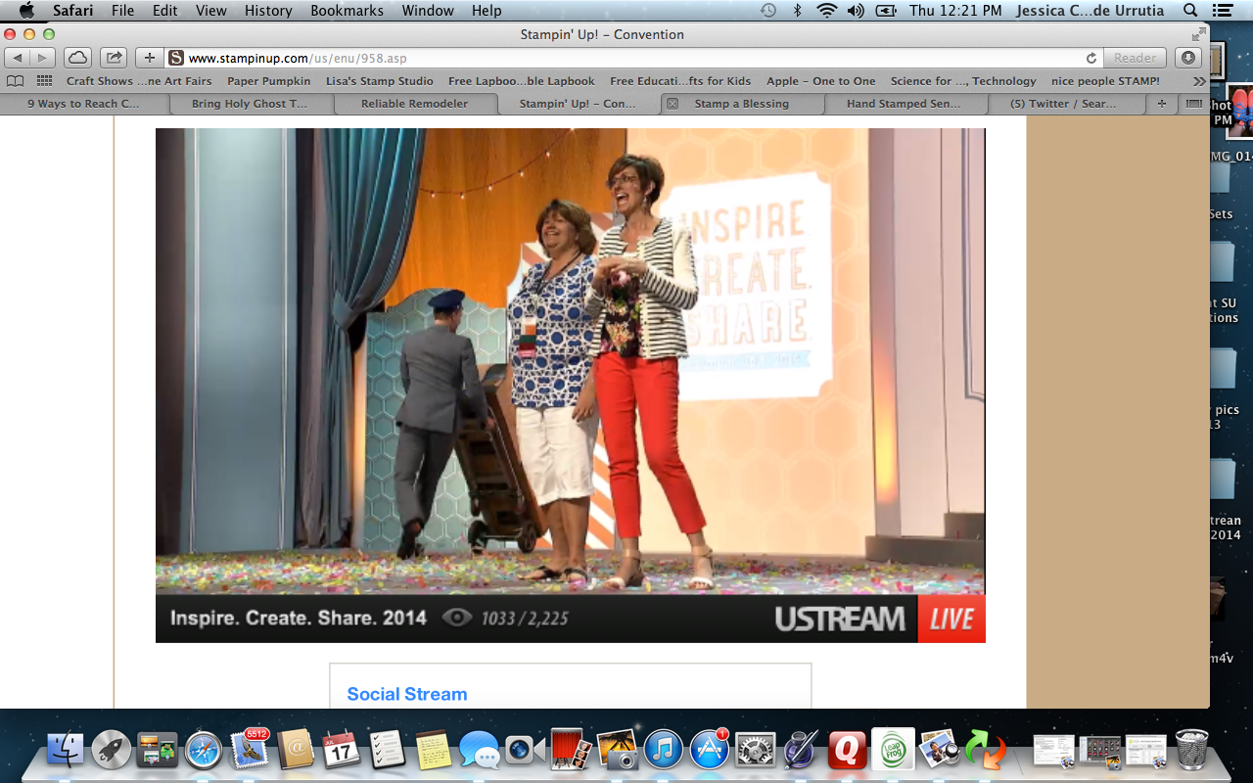Reload the Stampin' Up page
Viewport: 1253px width, 783px height.
[1091, 58]
